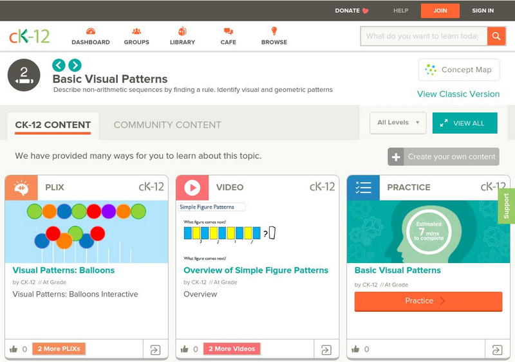Click the Help menu item
Image resolution: width=515 pixels, height=362 pixels.
coord(400,10)
